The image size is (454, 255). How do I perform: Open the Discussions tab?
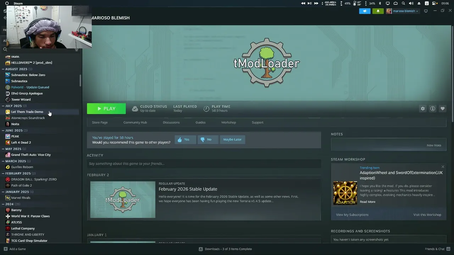click(x=171, y=123)
